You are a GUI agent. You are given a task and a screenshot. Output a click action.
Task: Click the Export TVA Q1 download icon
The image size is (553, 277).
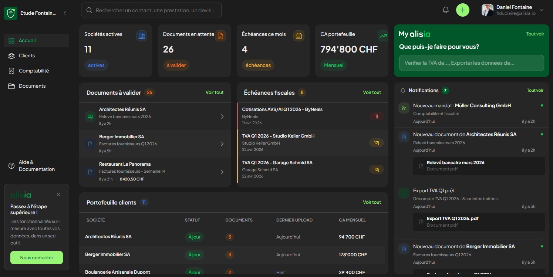(x=404, y=193)
